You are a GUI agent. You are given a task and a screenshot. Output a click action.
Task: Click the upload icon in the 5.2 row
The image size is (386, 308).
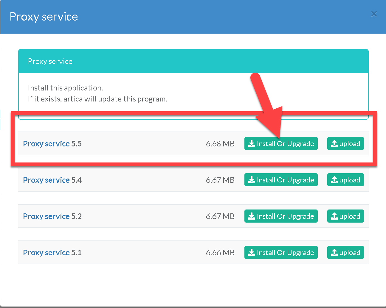click(x=334, y=216)
